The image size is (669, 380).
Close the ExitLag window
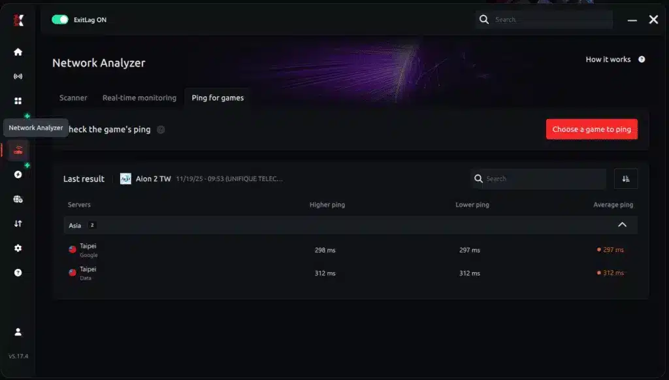click(653, 20)
